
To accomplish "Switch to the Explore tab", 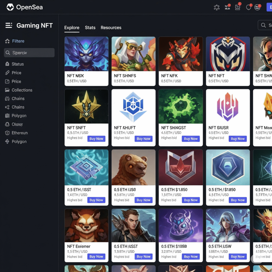I will (x=72, y=28).
